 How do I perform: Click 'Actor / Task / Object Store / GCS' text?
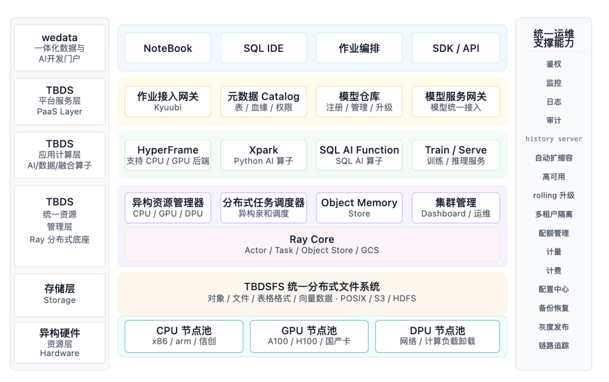pyautogui.click(x=312, y=250)
